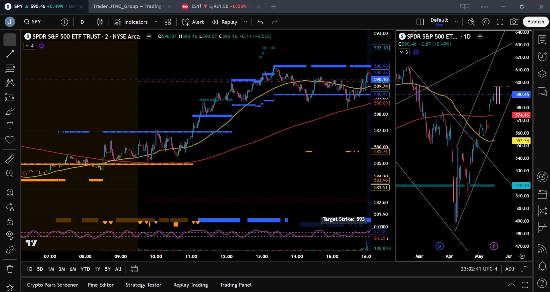Viewport: 550px width, 292px height.
Task: Open the symbol search for SPY
Action: tap(33, 22)
